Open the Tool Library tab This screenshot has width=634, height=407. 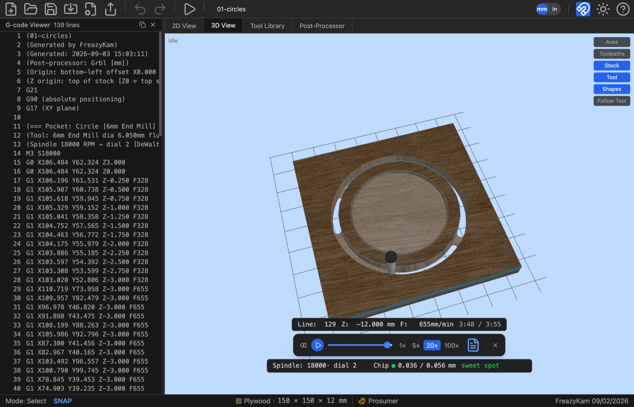coord(267,26)
